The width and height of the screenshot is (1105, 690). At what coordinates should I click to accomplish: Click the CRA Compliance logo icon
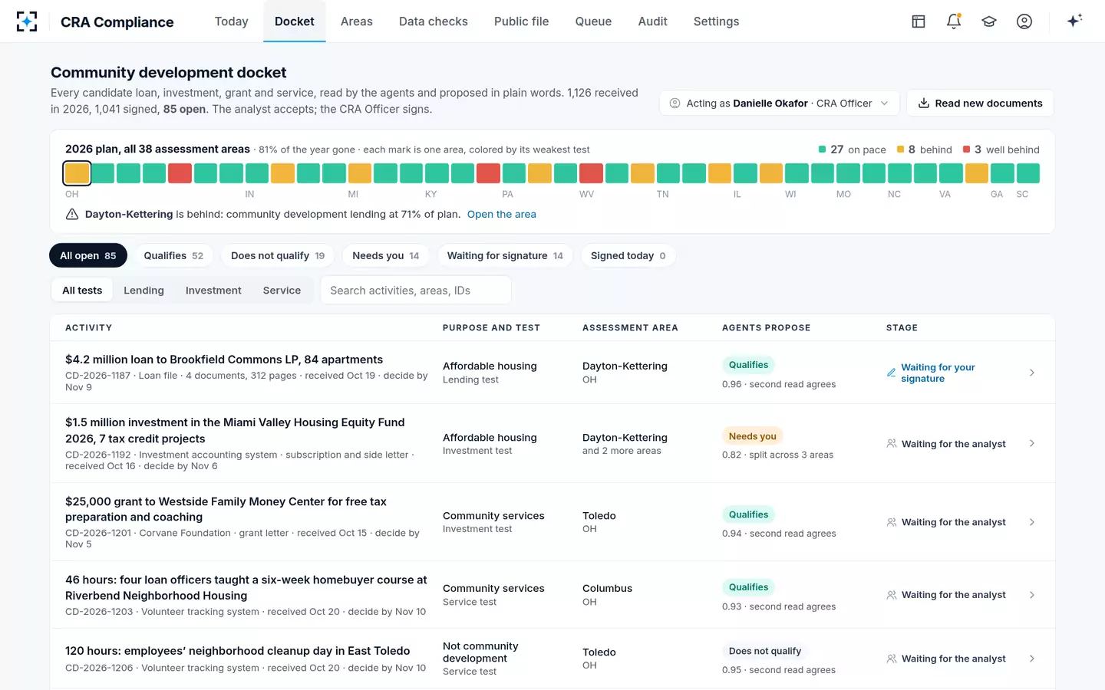point(27,21)
